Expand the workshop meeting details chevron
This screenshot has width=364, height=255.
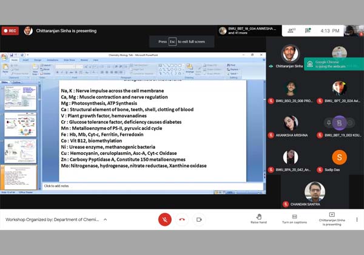pos(105,219)
